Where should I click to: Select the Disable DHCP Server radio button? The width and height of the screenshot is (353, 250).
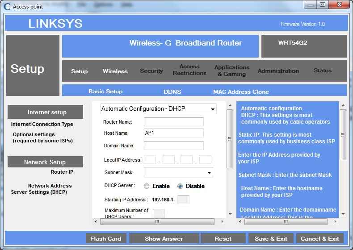coord(180,186)
